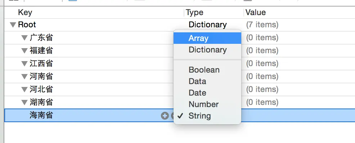Collapse the 广东省 disclosure triangle

[x=24, y=38]
